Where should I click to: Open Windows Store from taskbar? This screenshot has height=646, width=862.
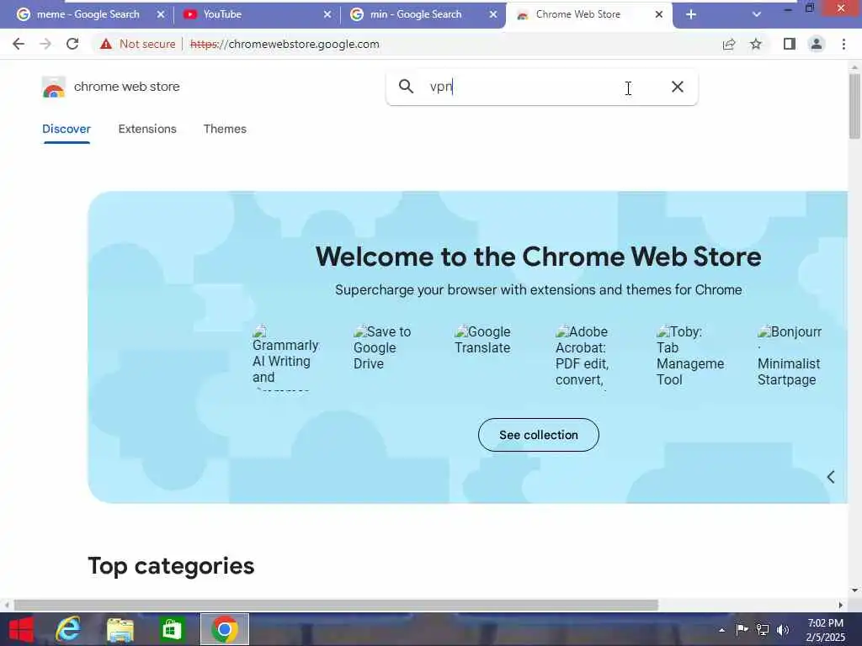pyautogui.click(x=172, y=629)
